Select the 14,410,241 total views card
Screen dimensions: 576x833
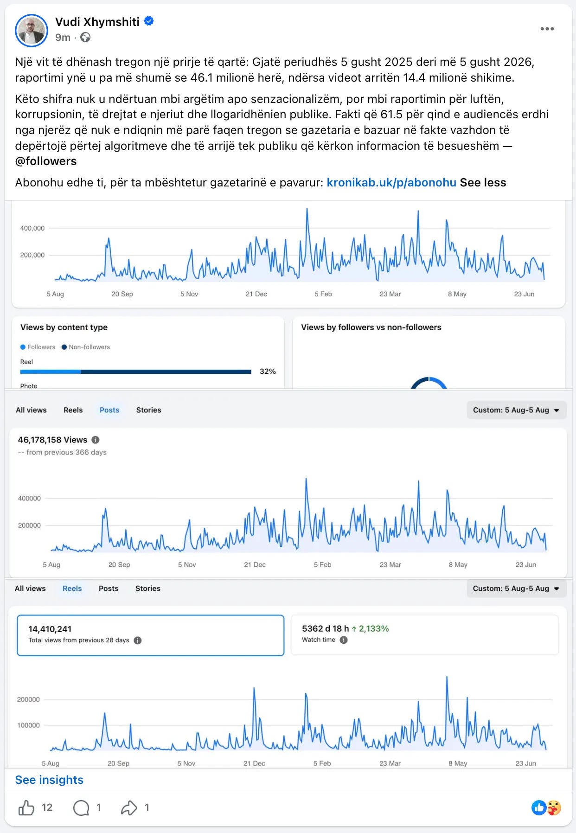[x=150, y=635]
